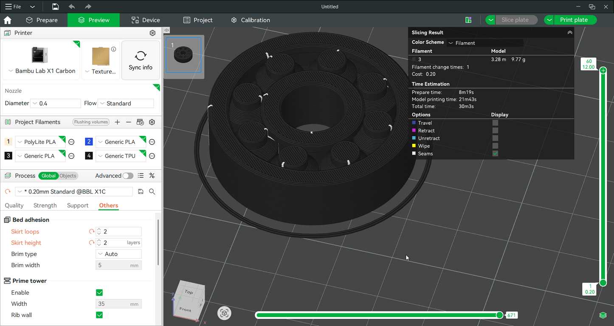Viewport: 614px width, 326px height.
Task: Click the top layer slider handle
Action: 603,70
